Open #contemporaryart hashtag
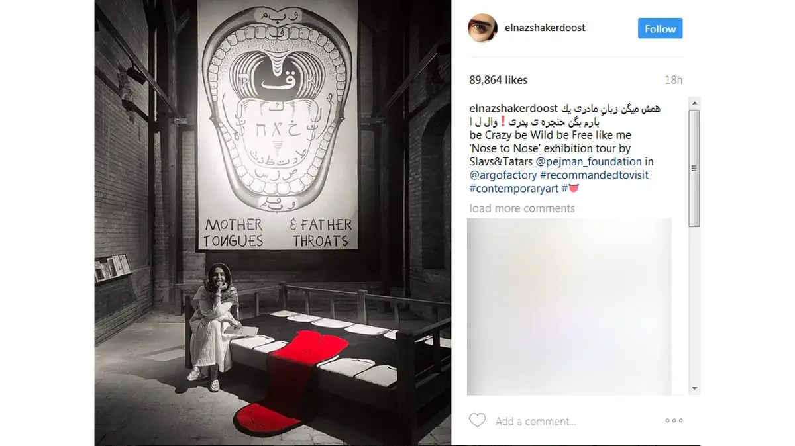 [x=513, y=189]
